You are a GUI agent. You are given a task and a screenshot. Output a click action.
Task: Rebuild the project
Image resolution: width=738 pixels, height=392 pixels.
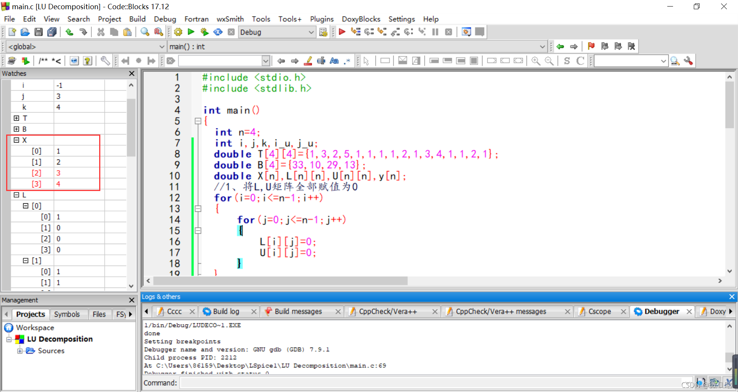pyautogui.click(x=218, y=32)
